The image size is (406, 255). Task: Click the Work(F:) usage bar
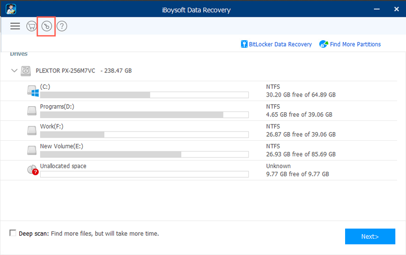pos(144,135)
